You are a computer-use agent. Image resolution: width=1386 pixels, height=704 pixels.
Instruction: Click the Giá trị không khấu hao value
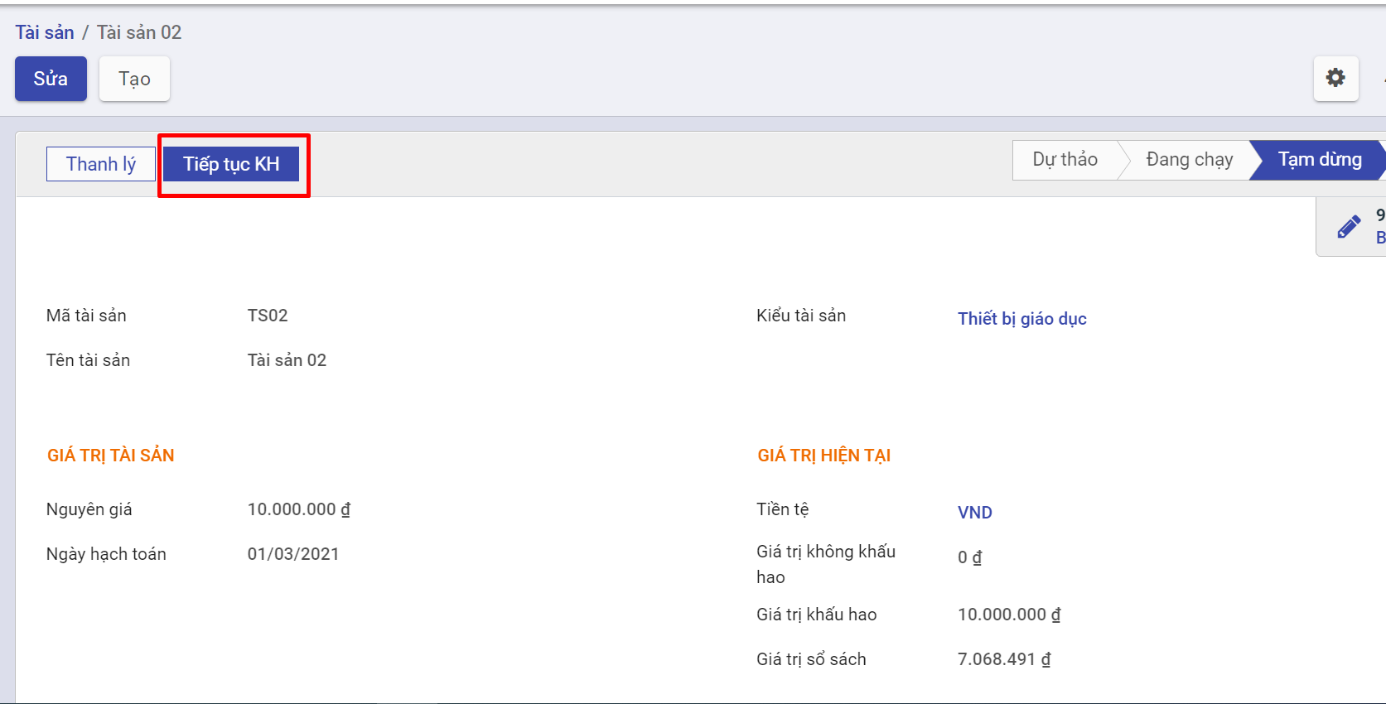(x=969, y=557)
